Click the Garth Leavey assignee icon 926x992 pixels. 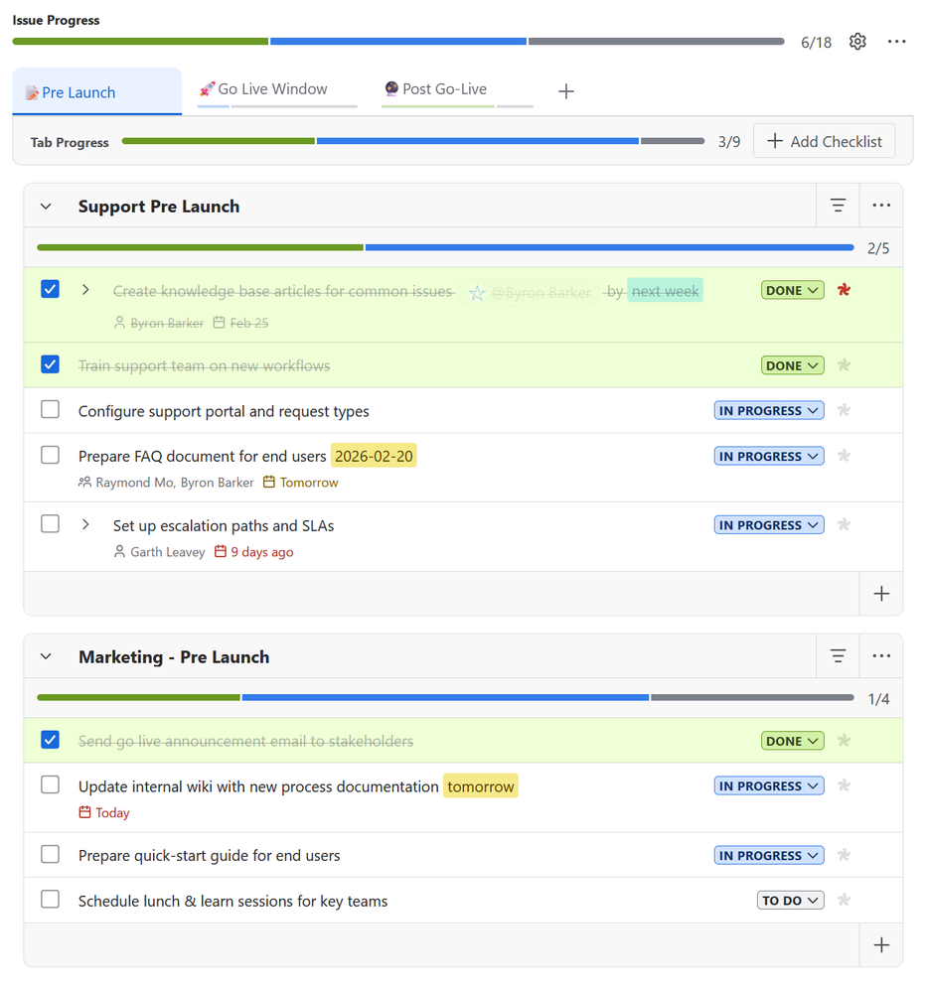click(119, 552)
